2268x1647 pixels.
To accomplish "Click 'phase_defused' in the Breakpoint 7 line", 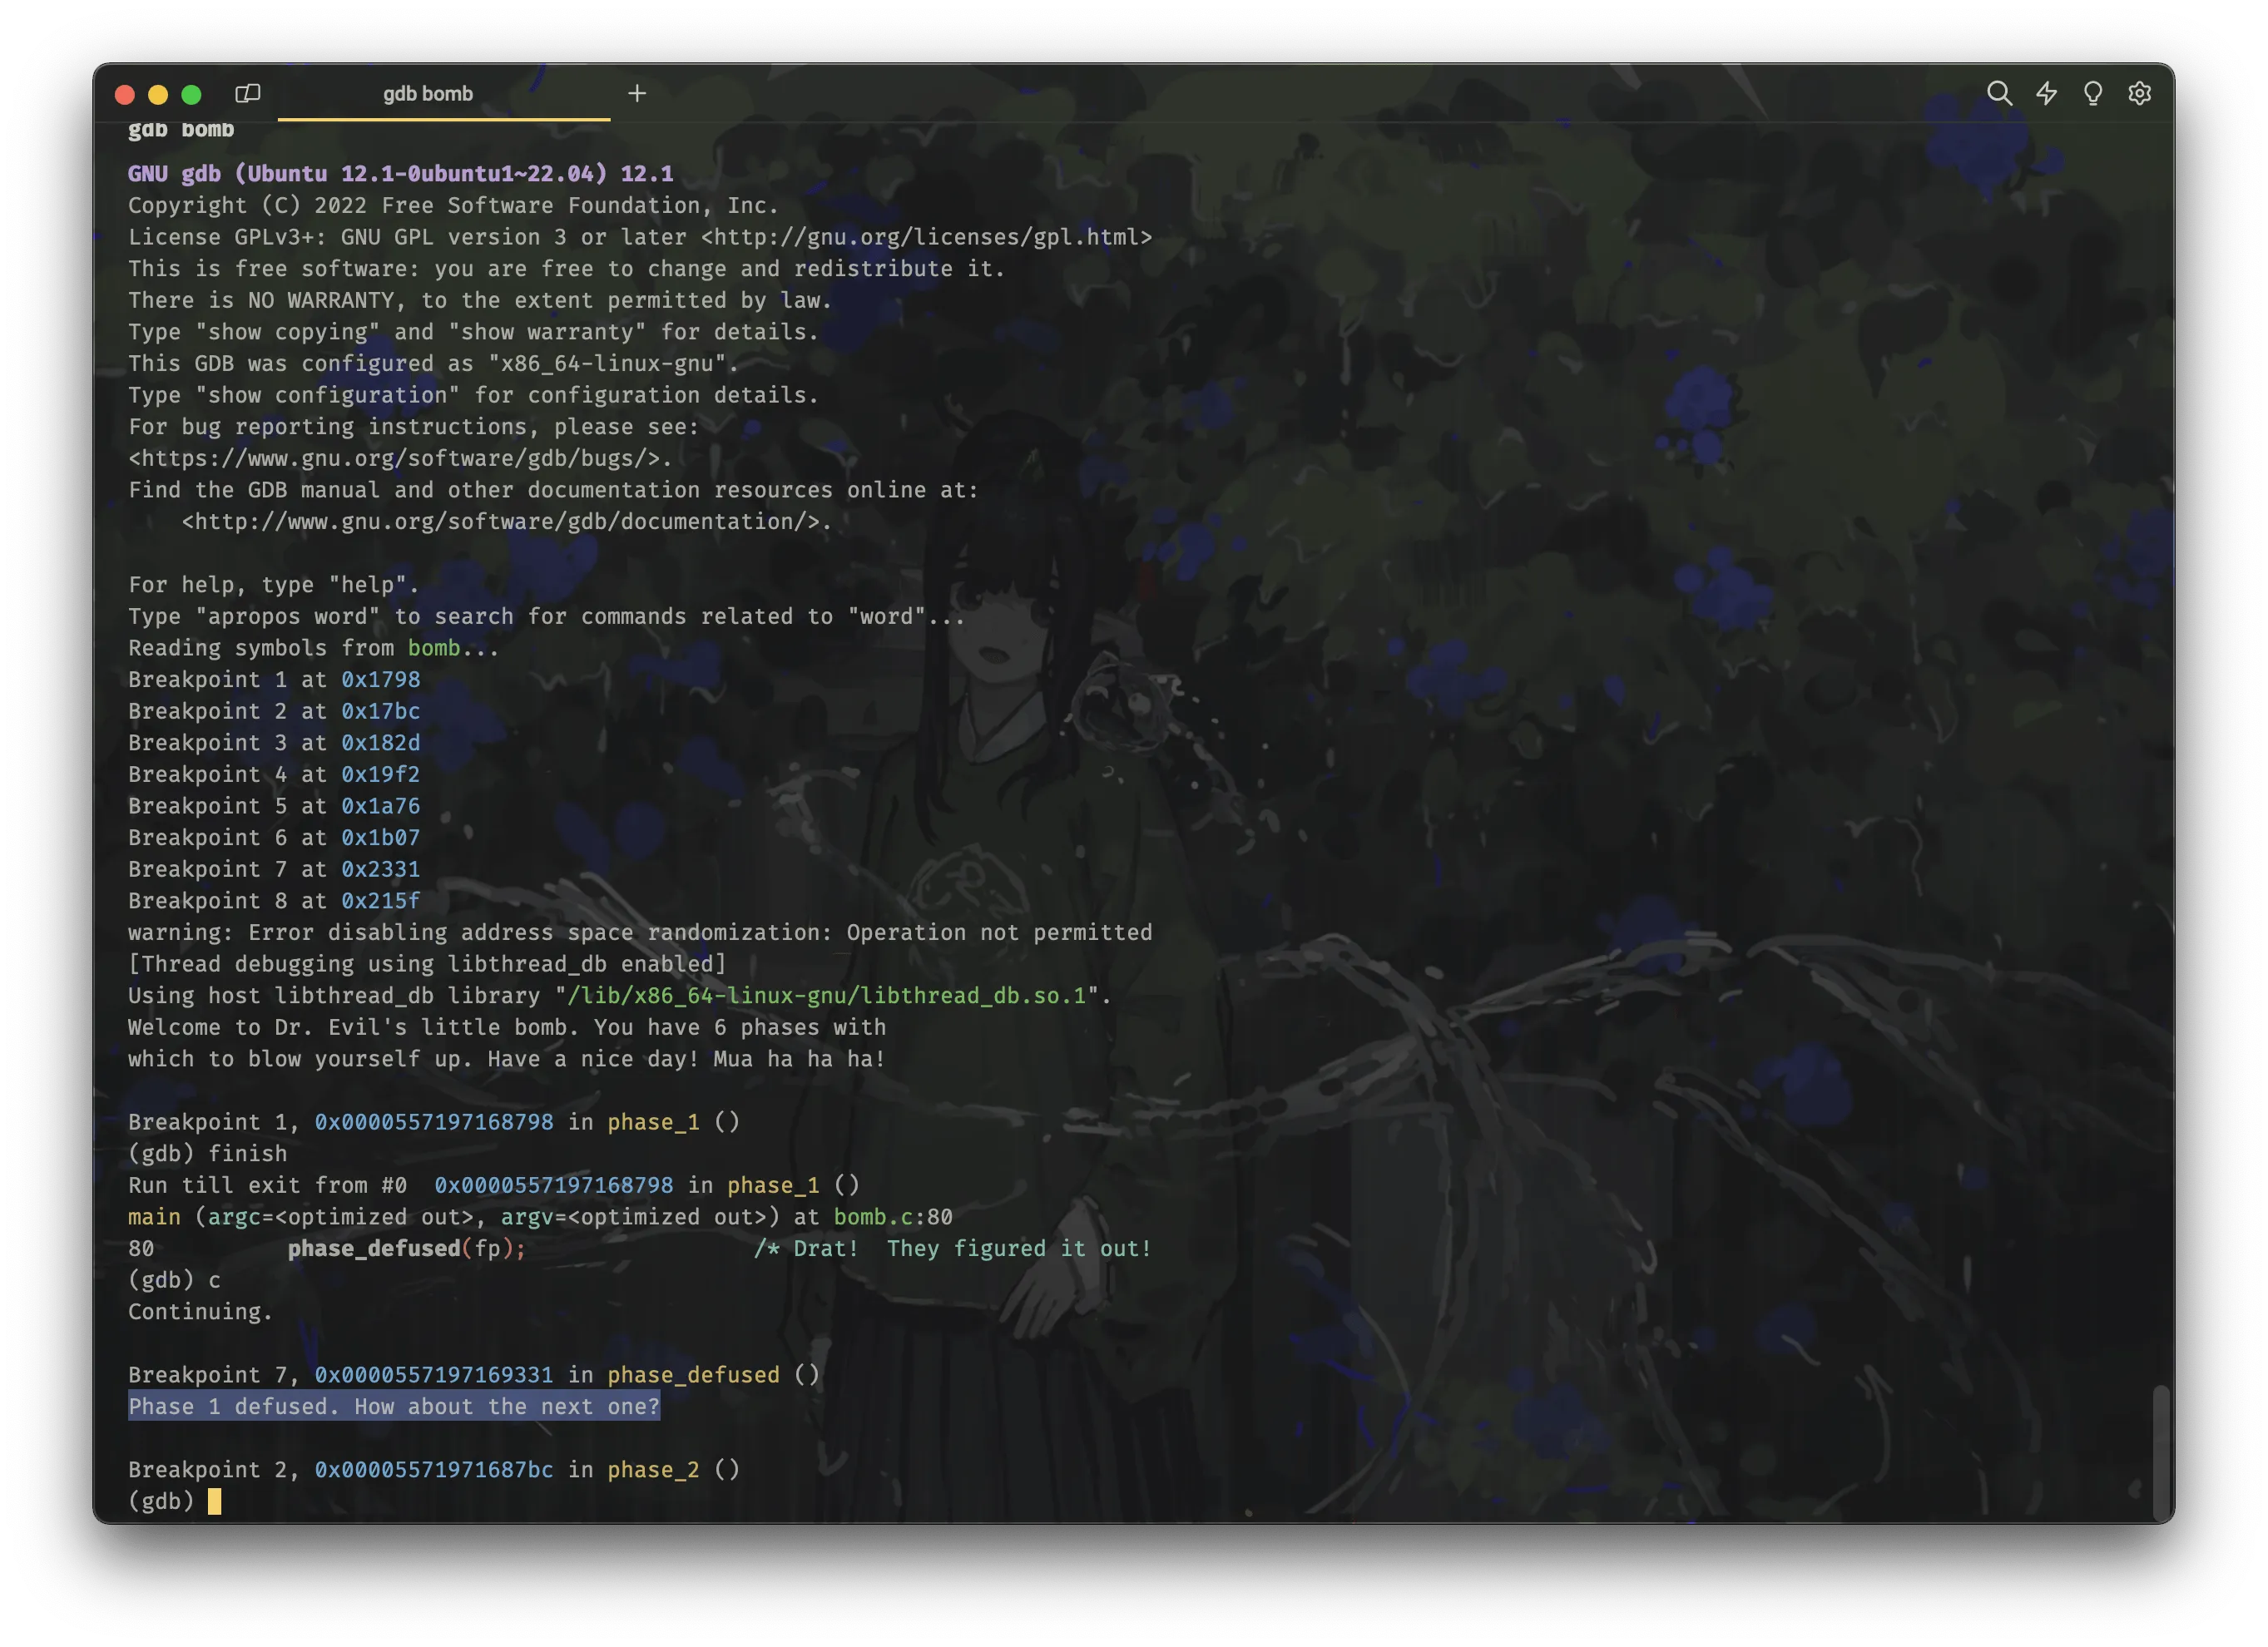I will point(693,1374).
